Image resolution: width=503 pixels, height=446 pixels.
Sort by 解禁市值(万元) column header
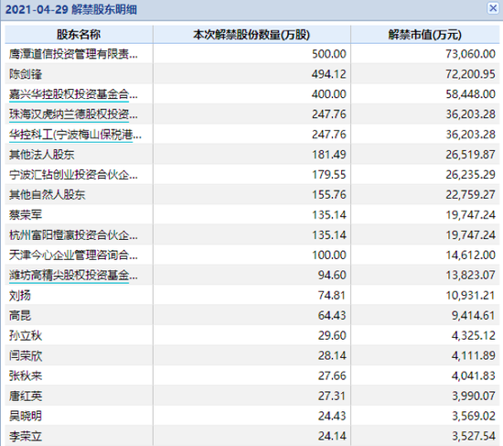point(425,35)
